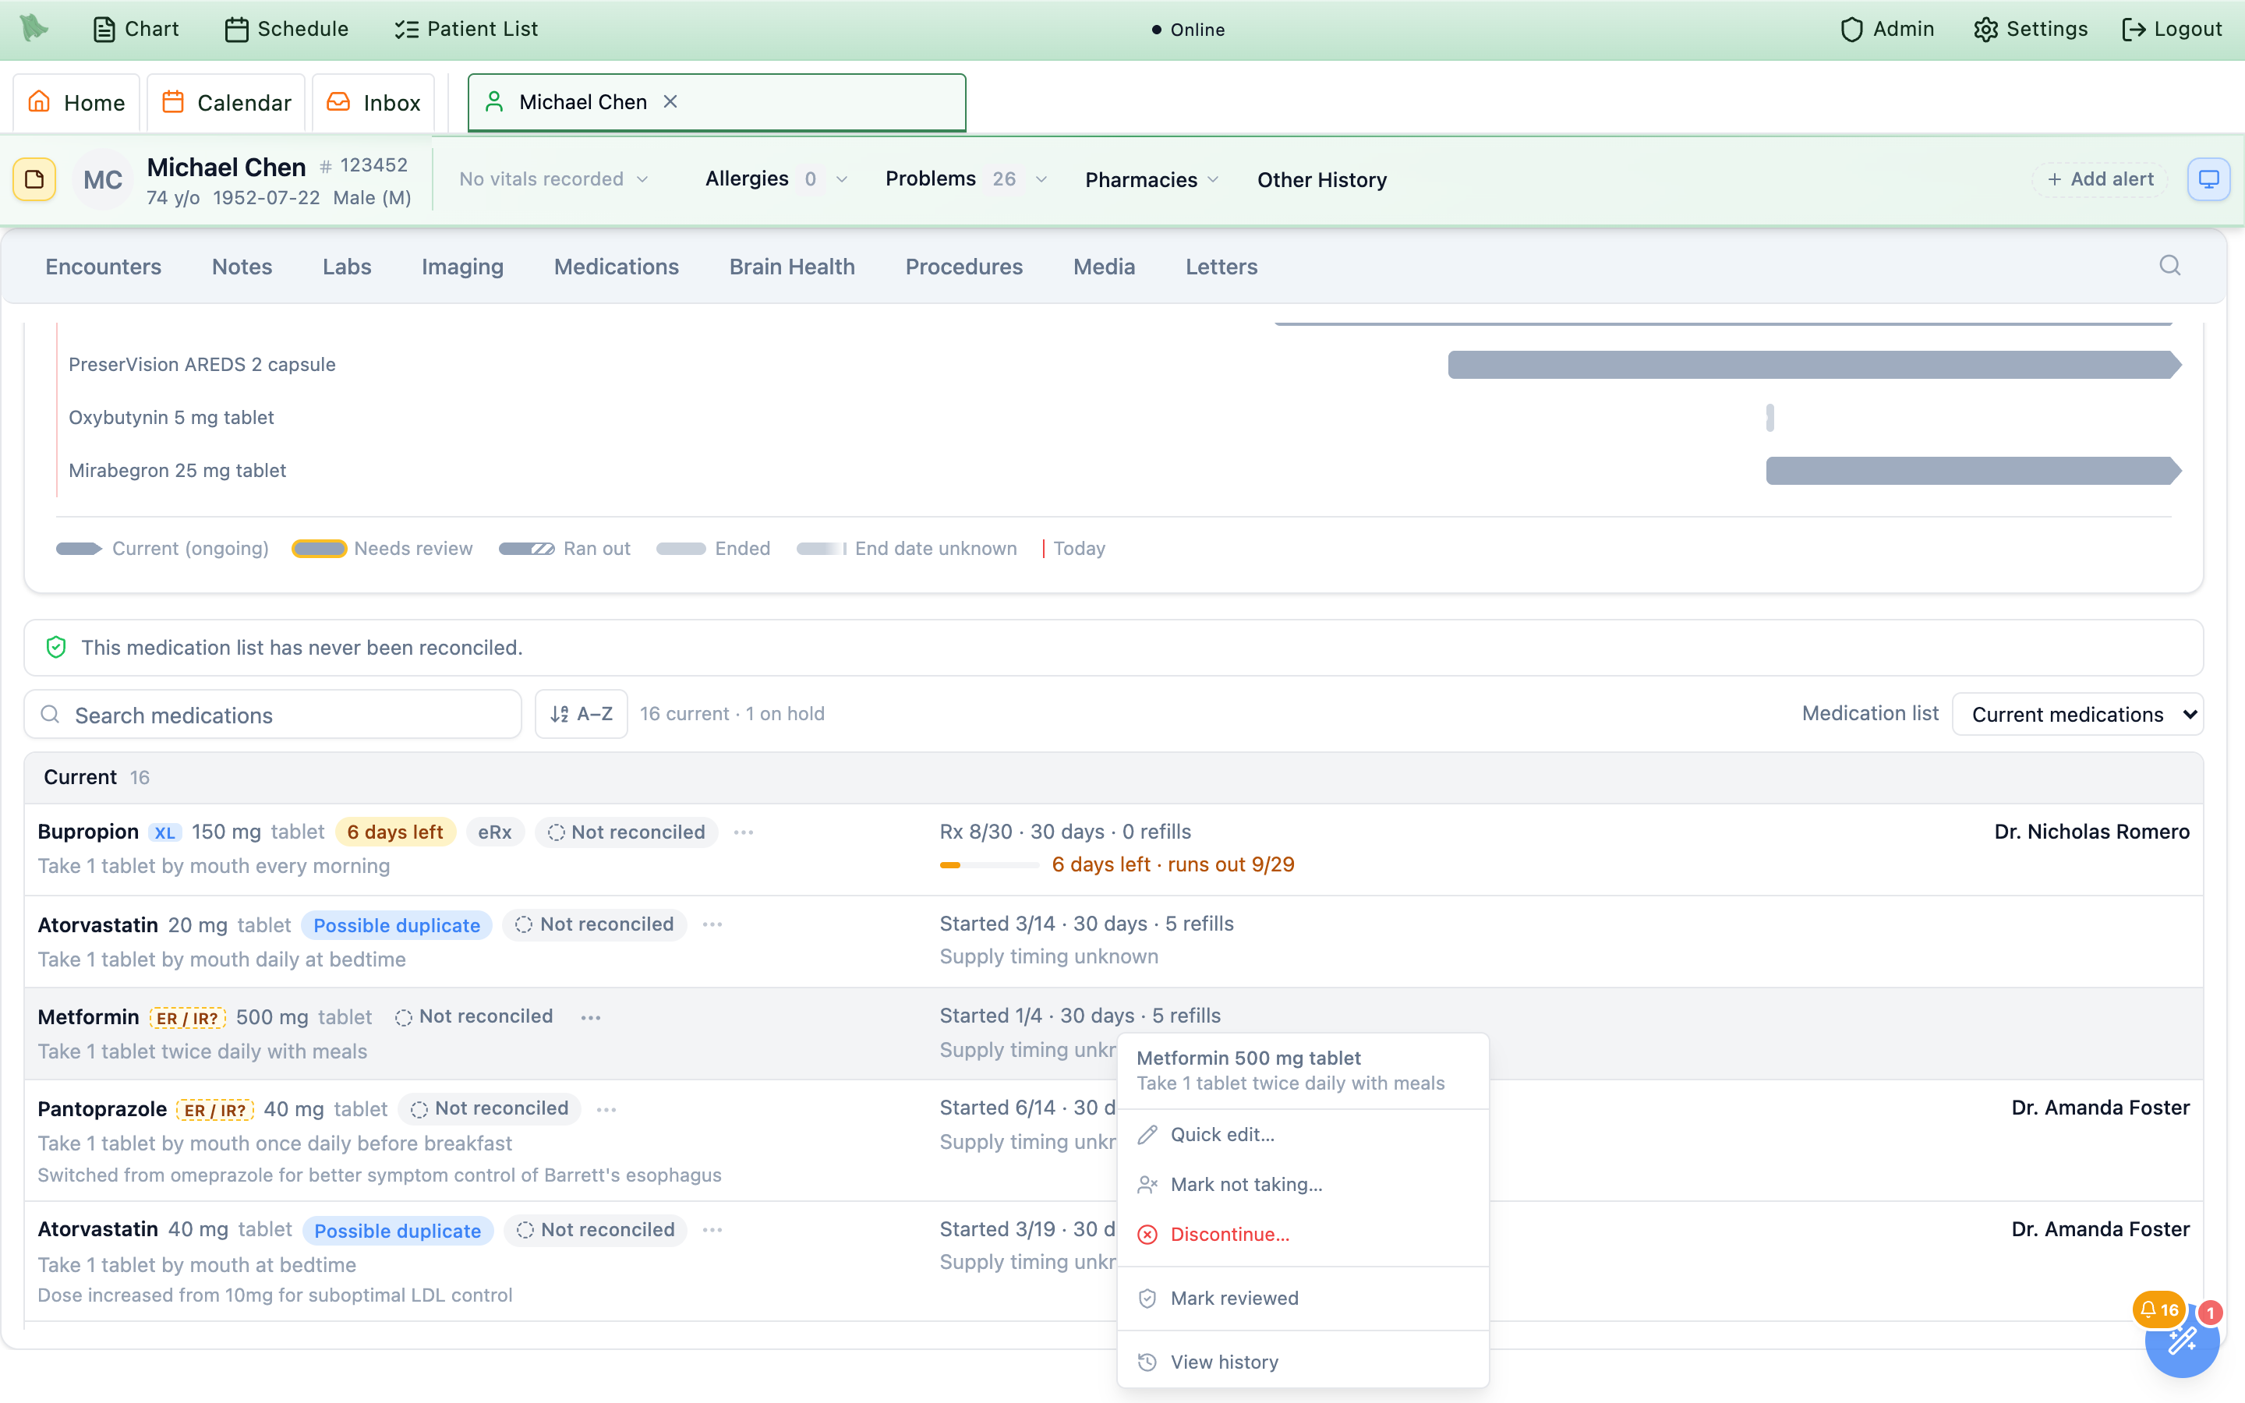Open the magic wand assistant button
2245x1403 pixels.
[x=2182, y=1341]
